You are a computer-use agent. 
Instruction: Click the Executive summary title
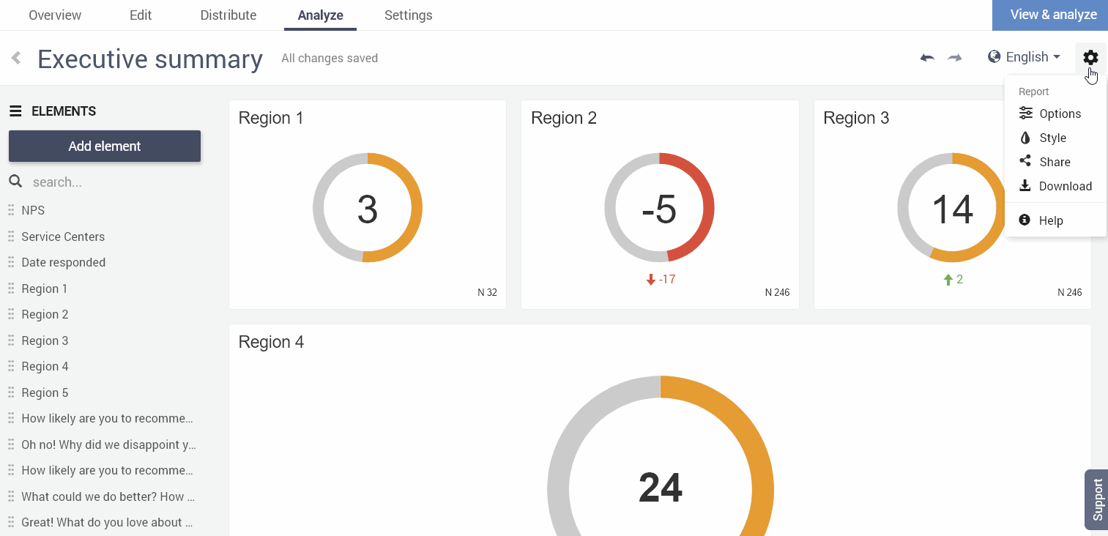point(150,59)
